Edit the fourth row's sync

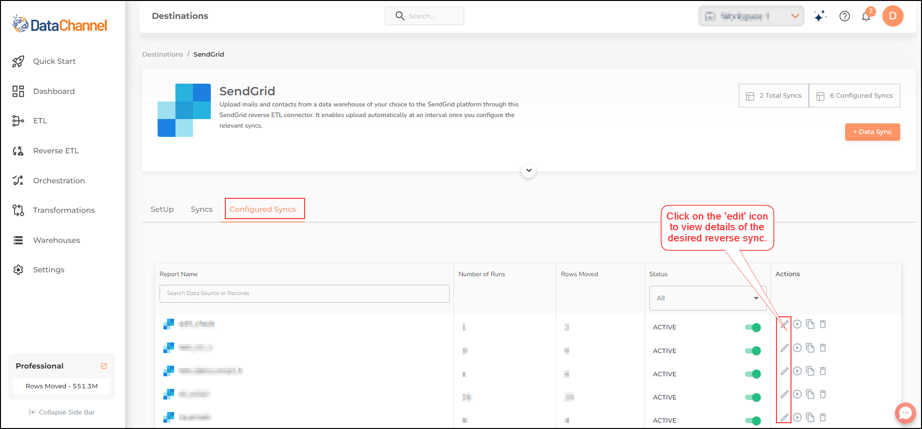click(x=784, y=394)
